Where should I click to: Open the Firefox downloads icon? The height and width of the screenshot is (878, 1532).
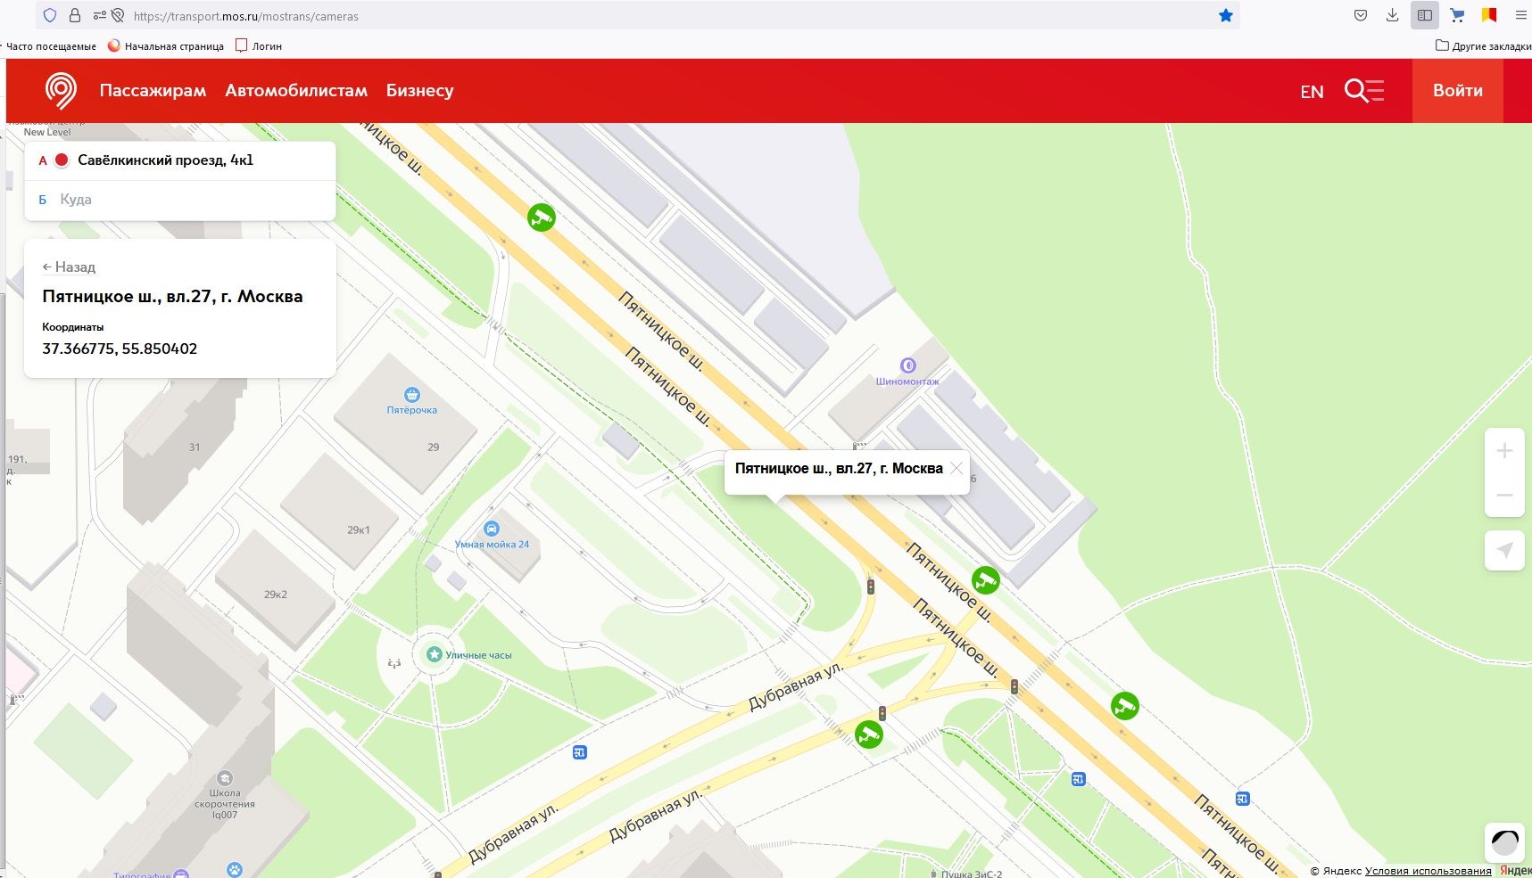click(x=1392, y=15)
